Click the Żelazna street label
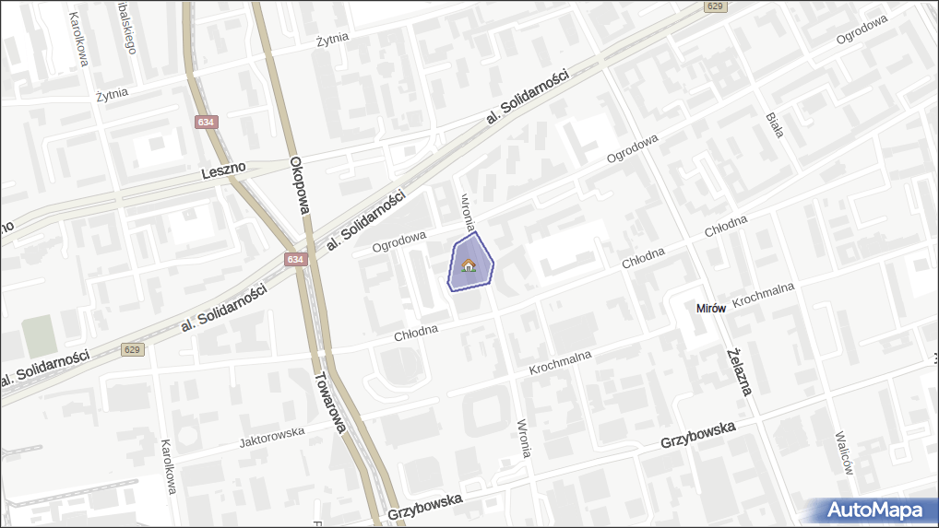Screen dimensions: 939x528 [740, 372]
